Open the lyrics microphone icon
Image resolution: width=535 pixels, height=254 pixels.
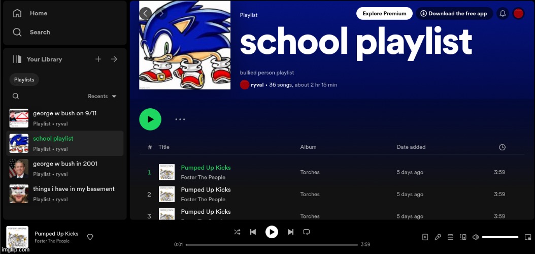(x=438, y=237)
